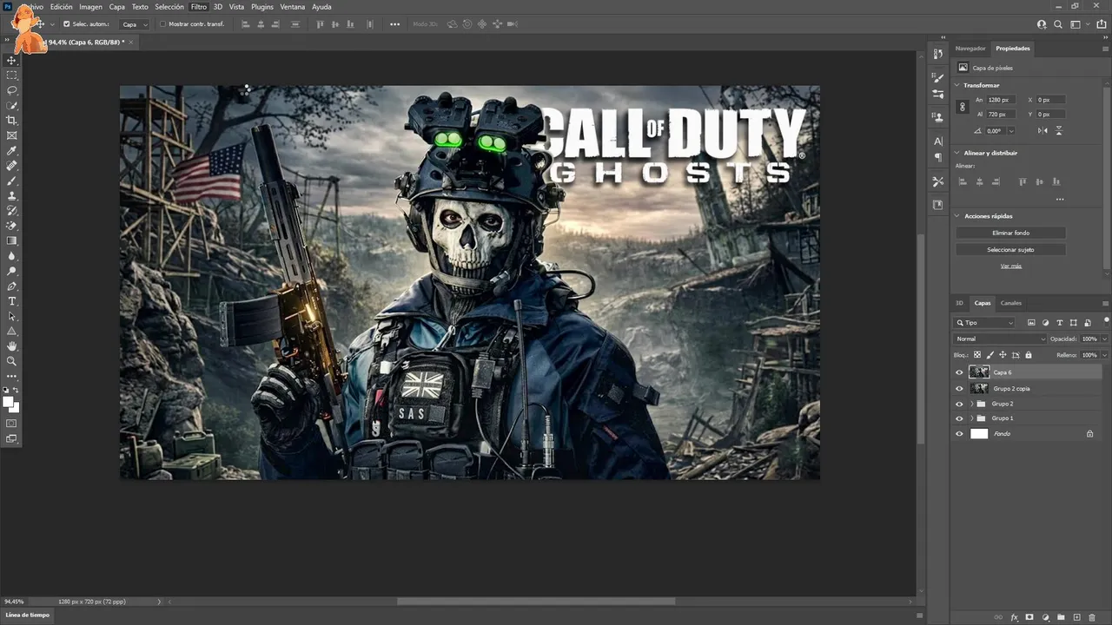Image resolution: width=1112 pixels, height=625 pixels.
Task: Open the Relleno dropdown arrow
Action: click(x=1104, y=354)
